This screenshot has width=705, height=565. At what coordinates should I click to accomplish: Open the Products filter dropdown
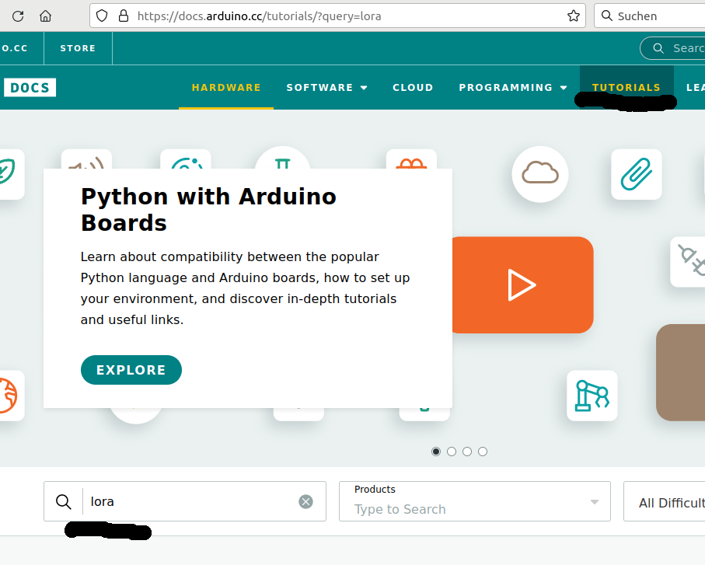click(x=474, y=501)
